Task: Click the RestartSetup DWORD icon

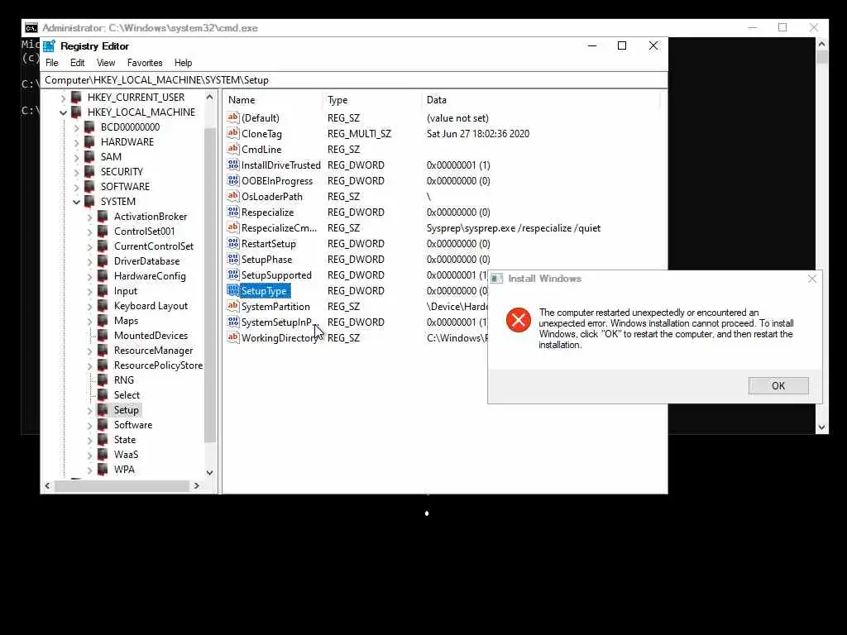Action: [x=232, y=243]
